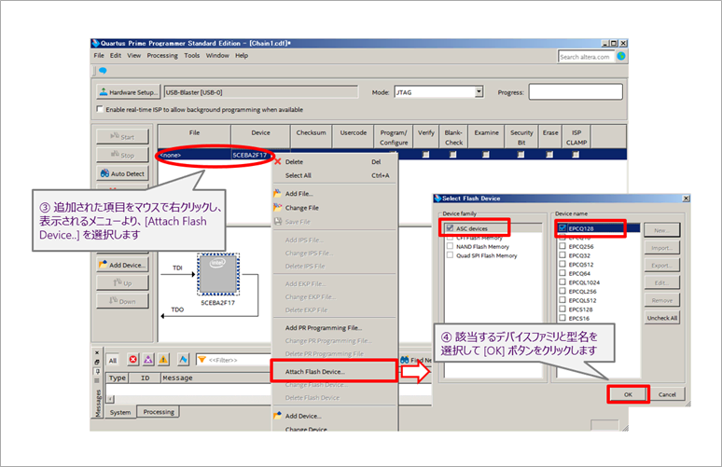The width and height of the screenshot is (722, 467).
Task: Open the View menu
Action: pyautogui.click(x=134, y=56)
